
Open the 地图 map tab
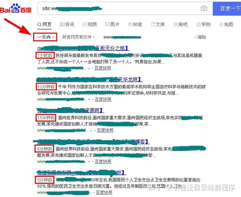226,24
